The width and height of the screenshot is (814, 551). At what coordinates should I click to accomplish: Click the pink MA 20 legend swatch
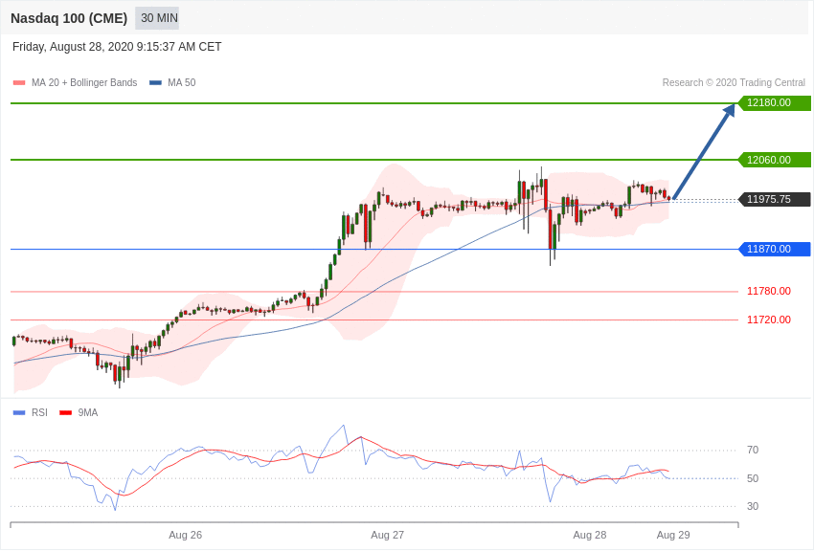pos(19,82)
